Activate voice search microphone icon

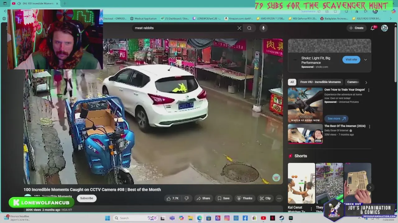tap(263, 28)
